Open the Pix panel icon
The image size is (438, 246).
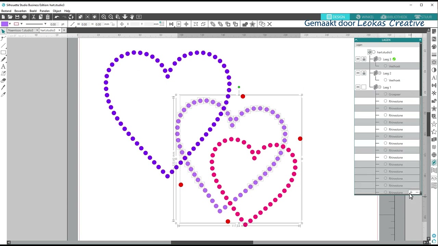click(x=434, y=39)
